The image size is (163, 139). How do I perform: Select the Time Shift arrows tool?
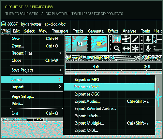coord(126,48)
